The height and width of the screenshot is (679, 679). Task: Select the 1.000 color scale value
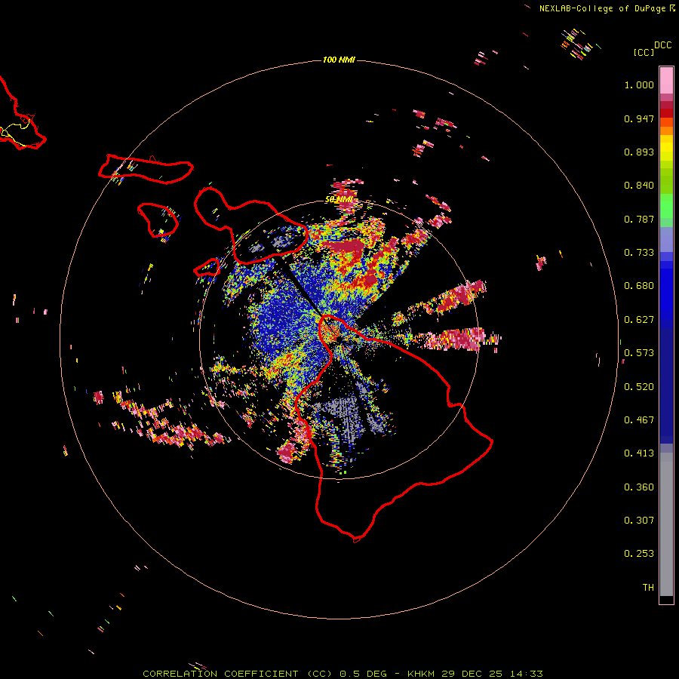639,84
